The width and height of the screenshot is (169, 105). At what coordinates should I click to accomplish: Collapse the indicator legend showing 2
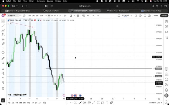pyautogui.click(x=10, y=23)
